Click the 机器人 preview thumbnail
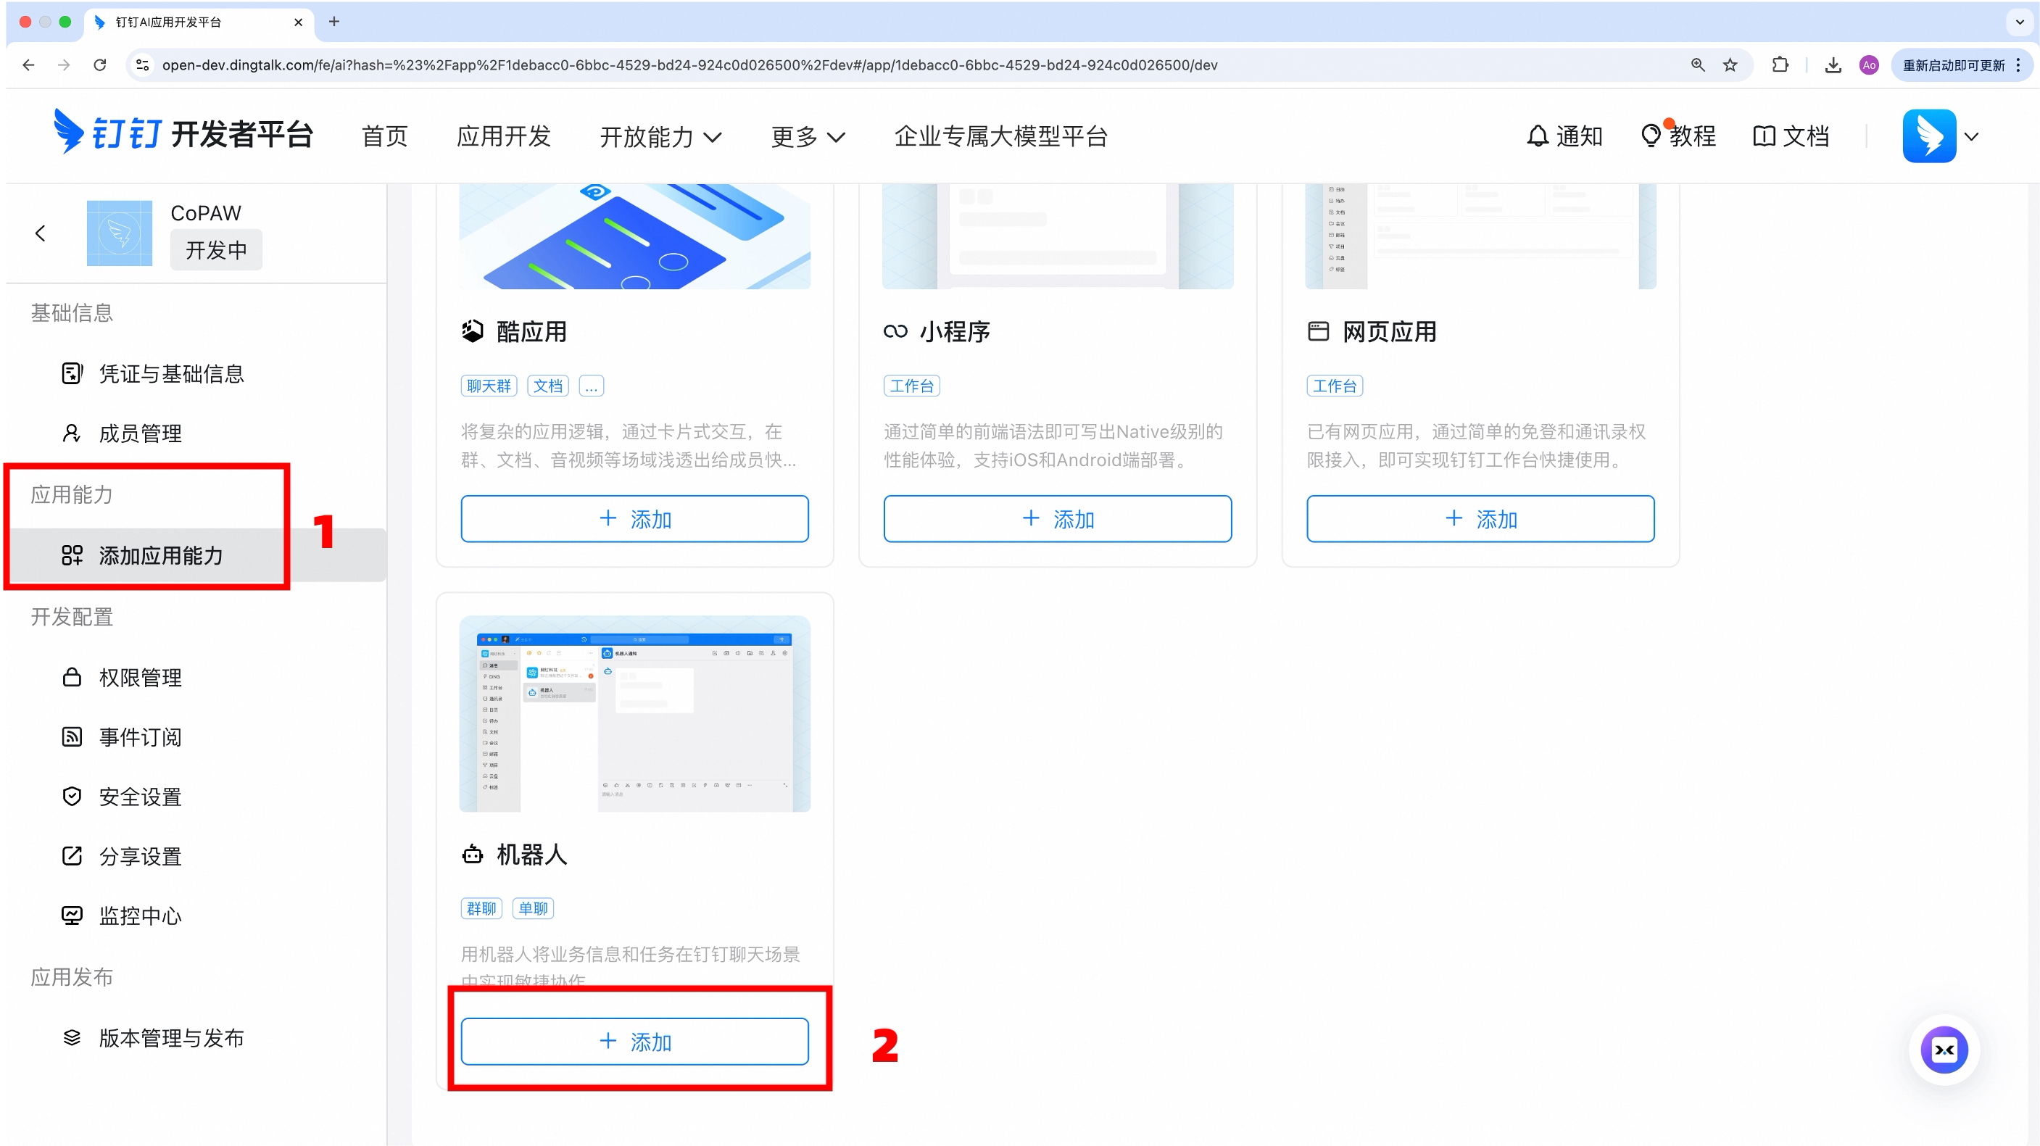The height and width of the screenshot is (1146, 2040). pos(634,713)
